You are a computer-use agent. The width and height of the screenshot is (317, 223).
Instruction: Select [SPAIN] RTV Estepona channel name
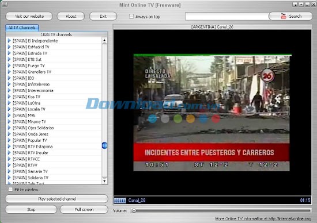point(32,147)
